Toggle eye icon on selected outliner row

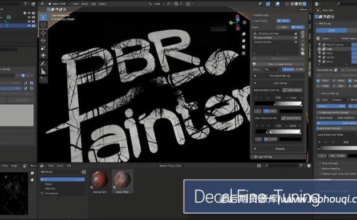tap(29, 26)
